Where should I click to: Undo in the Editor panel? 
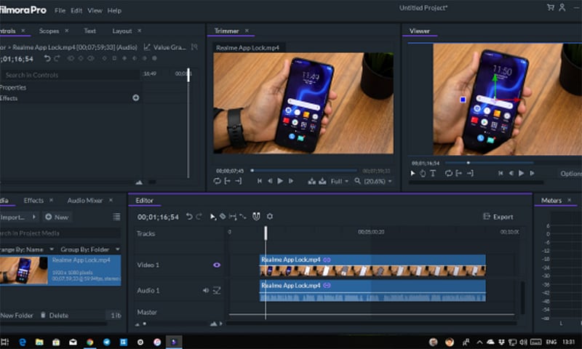tap(189, 216)
